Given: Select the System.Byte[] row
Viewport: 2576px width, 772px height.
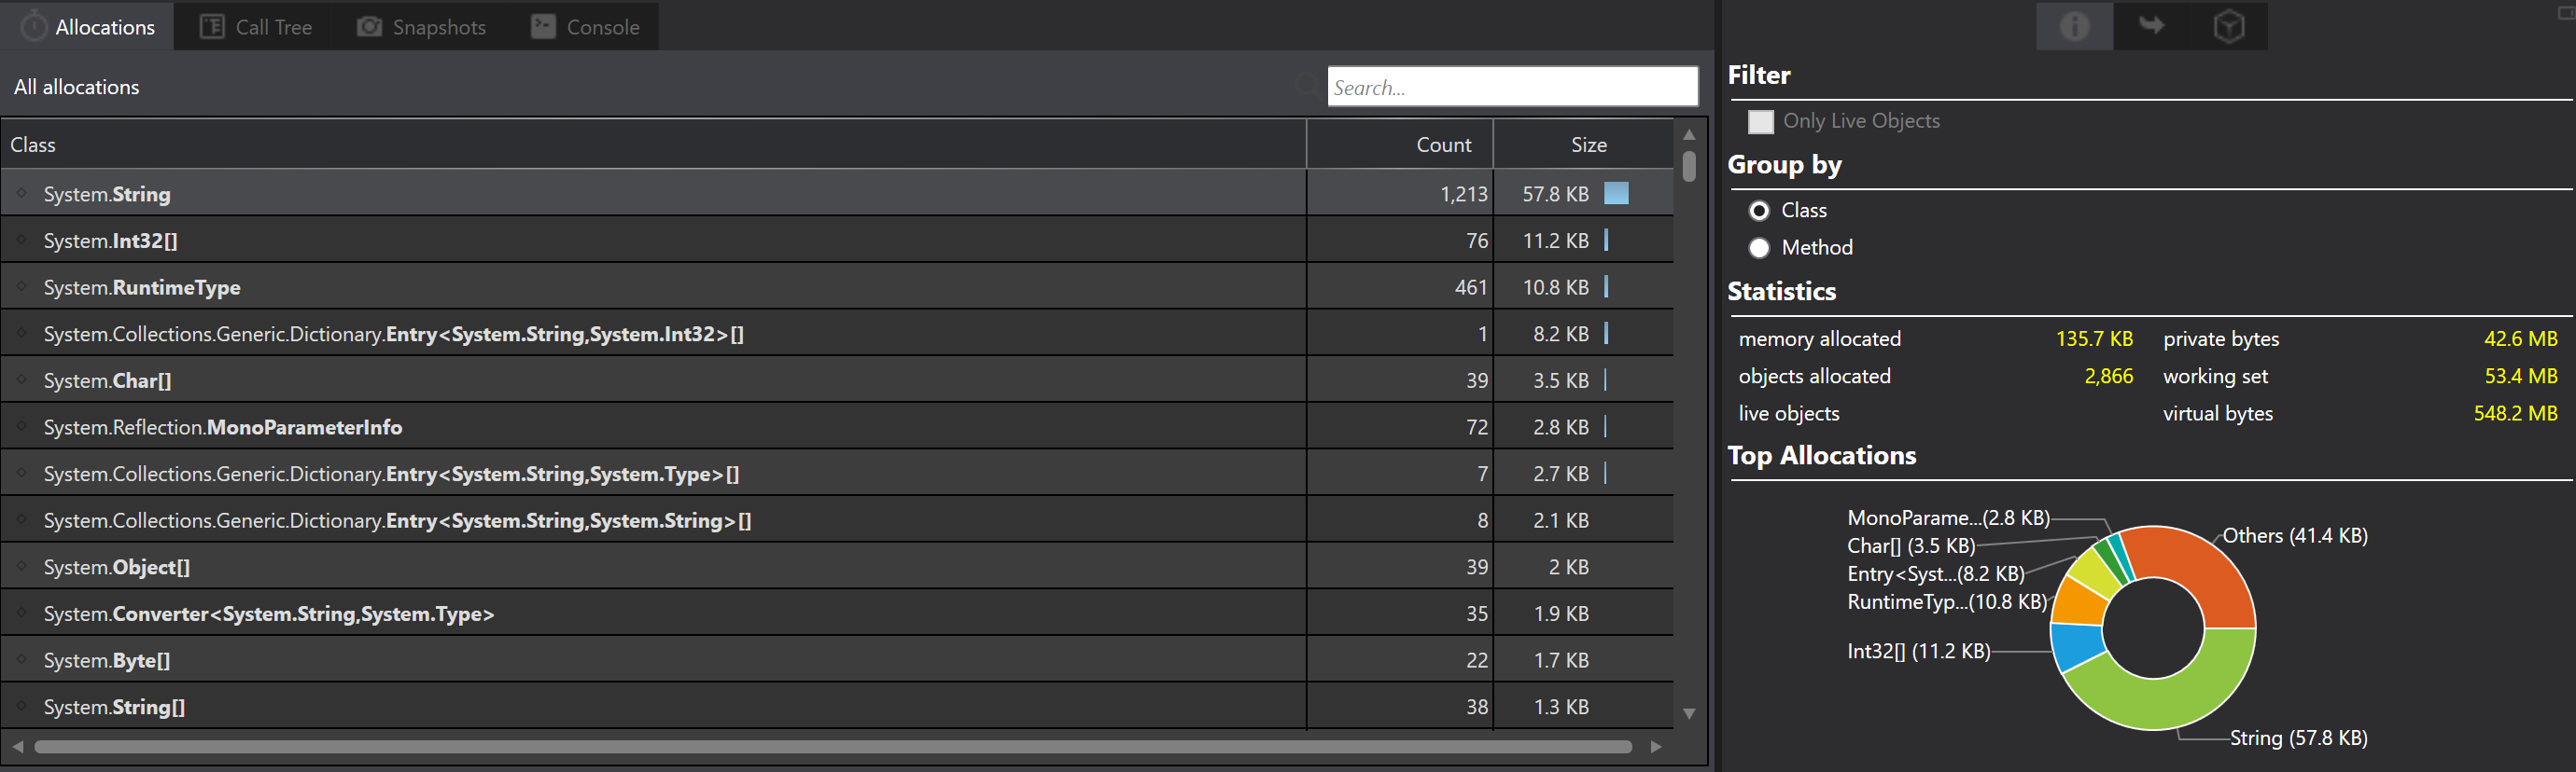Looking at the screenshot, I should click(x=837, y=660).
